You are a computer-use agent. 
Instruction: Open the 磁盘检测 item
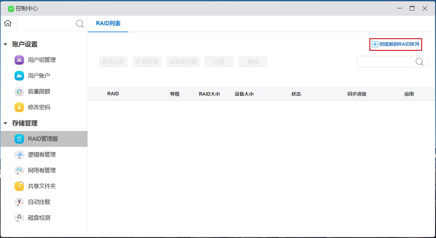coord(39,218)
